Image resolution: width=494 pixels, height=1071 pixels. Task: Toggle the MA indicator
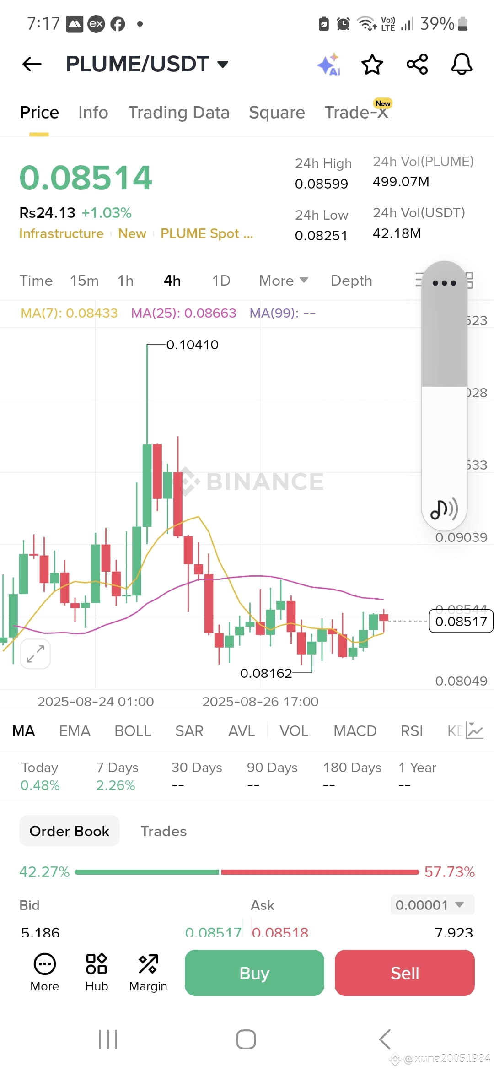(x=24, y=731)
